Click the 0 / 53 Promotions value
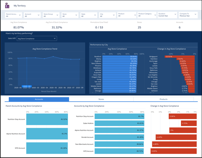Image resolution: width=202 pixels, height=158 pixels. [99, 27]
